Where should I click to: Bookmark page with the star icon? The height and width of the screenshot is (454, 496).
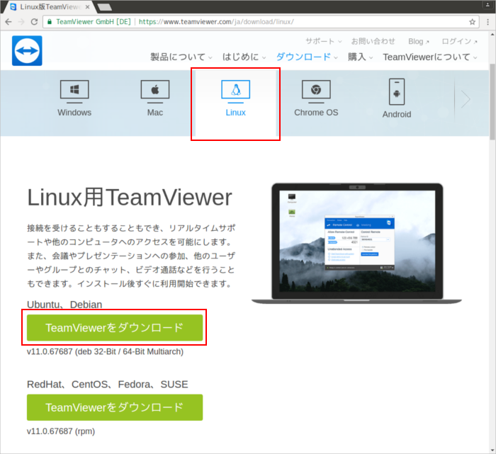click(x=473, y=22)
